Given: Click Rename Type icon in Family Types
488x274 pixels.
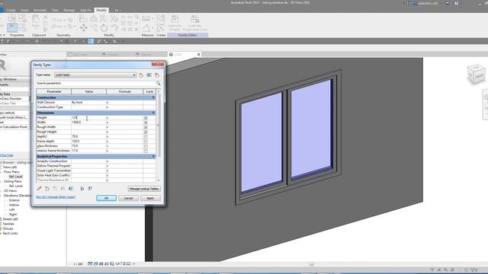Looking at the screenshot, I should tap(149, 75).
